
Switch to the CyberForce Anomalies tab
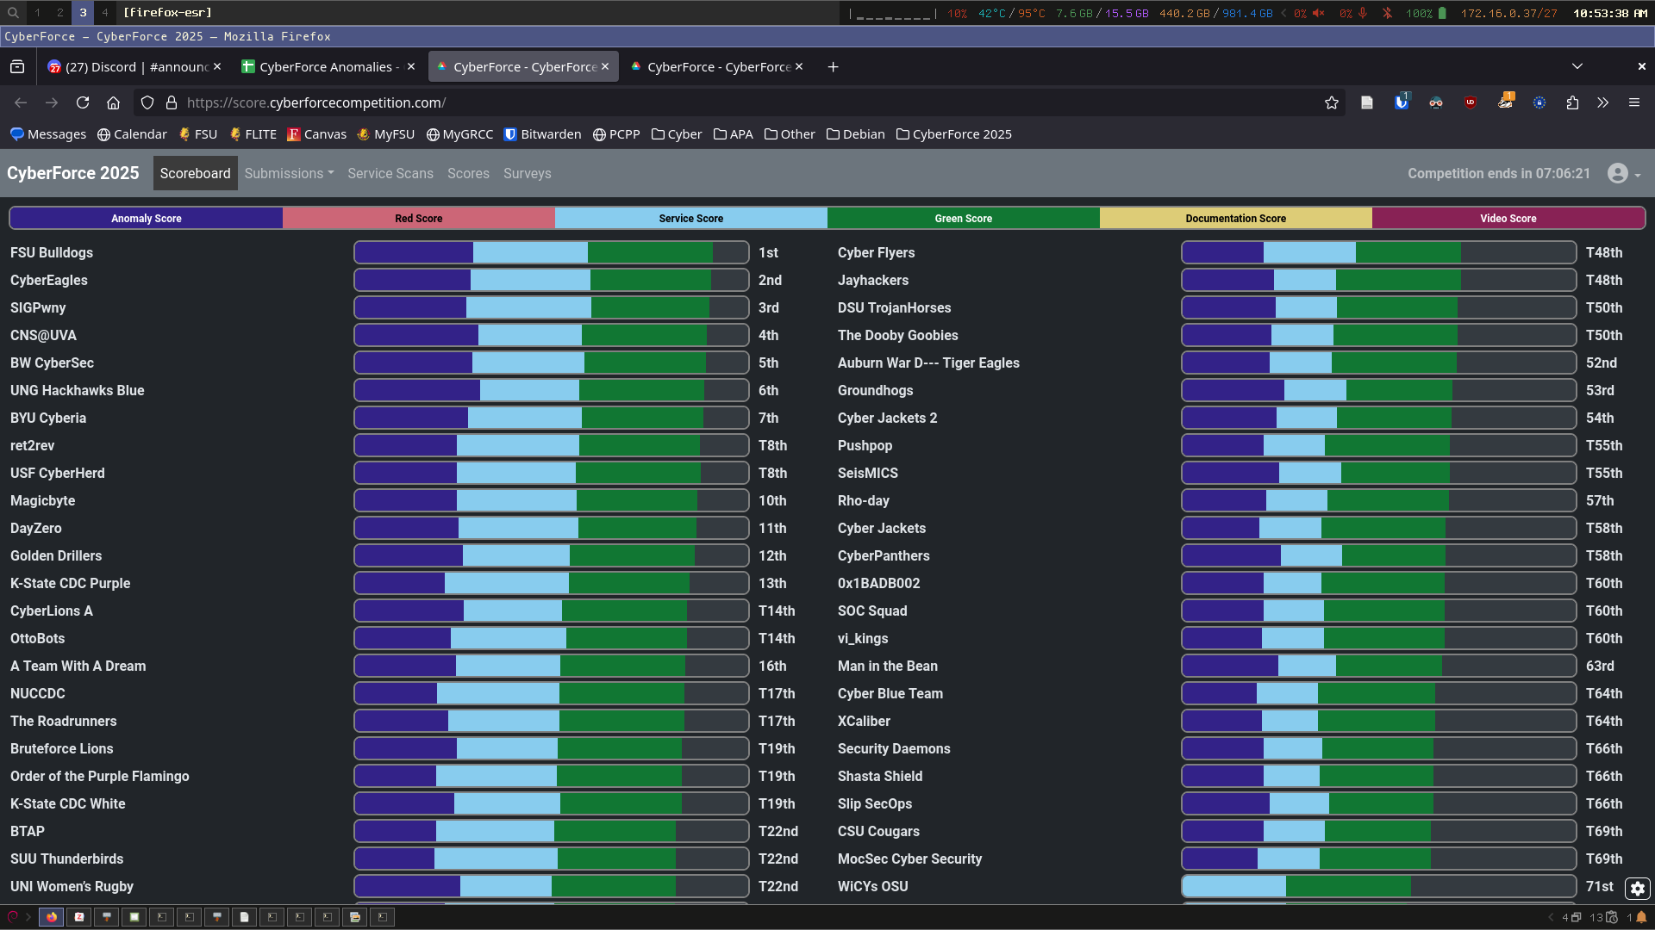[x=326, y=67]
